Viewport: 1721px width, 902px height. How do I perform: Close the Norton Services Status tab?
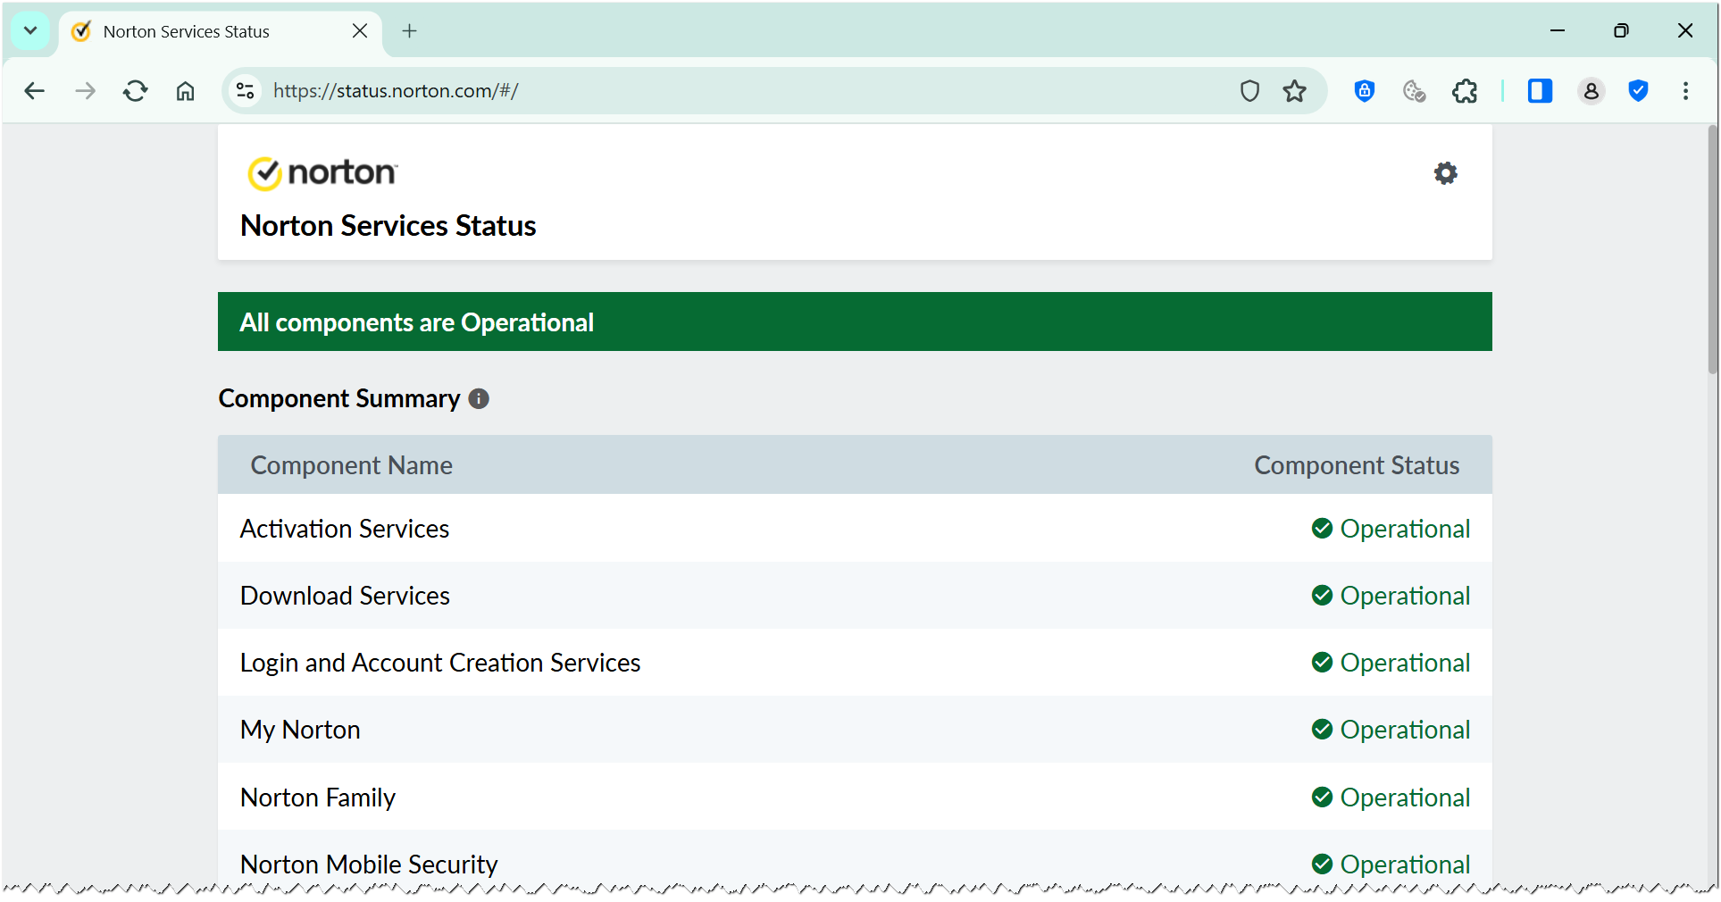[x=360, y=31]
